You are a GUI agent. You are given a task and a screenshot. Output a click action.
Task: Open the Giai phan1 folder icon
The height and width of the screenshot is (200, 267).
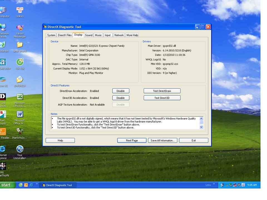point(20,47)
